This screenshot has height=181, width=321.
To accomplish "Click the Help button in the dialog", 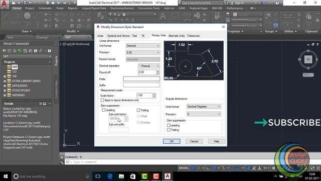I will point(216,141).
